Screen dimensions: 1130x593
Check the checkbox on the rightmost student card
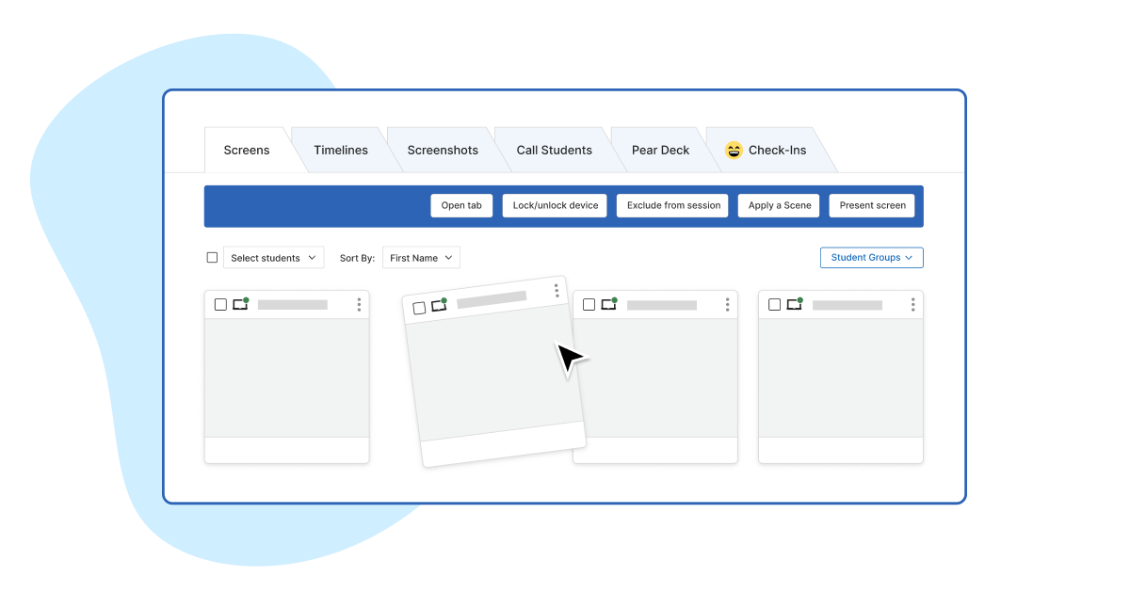(x=774, y=304)
